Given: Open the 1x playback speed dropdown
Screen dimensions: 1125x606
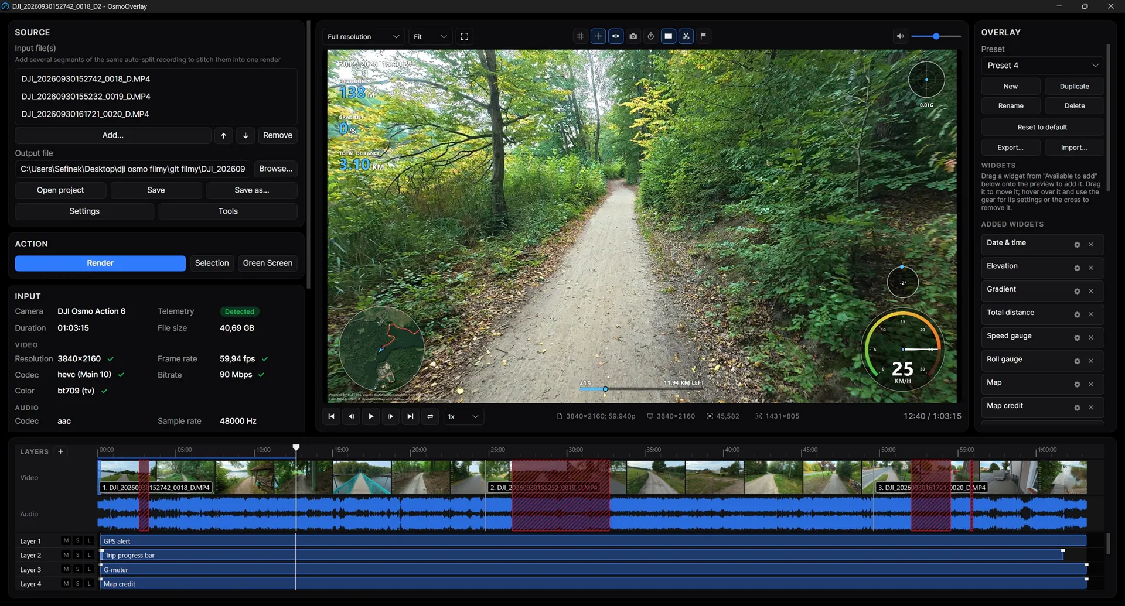Looking at the screenshot, I should coord(463,416).
